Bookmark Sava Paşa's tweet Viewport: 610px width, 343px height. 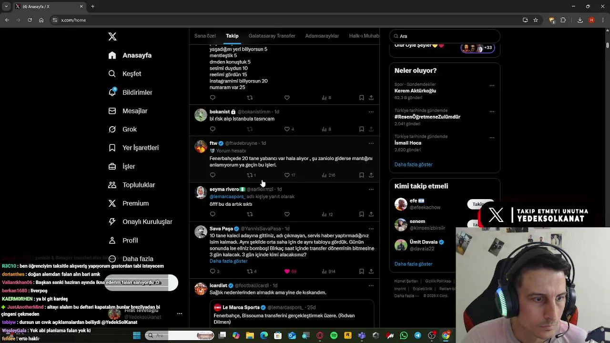pos(362,271)
